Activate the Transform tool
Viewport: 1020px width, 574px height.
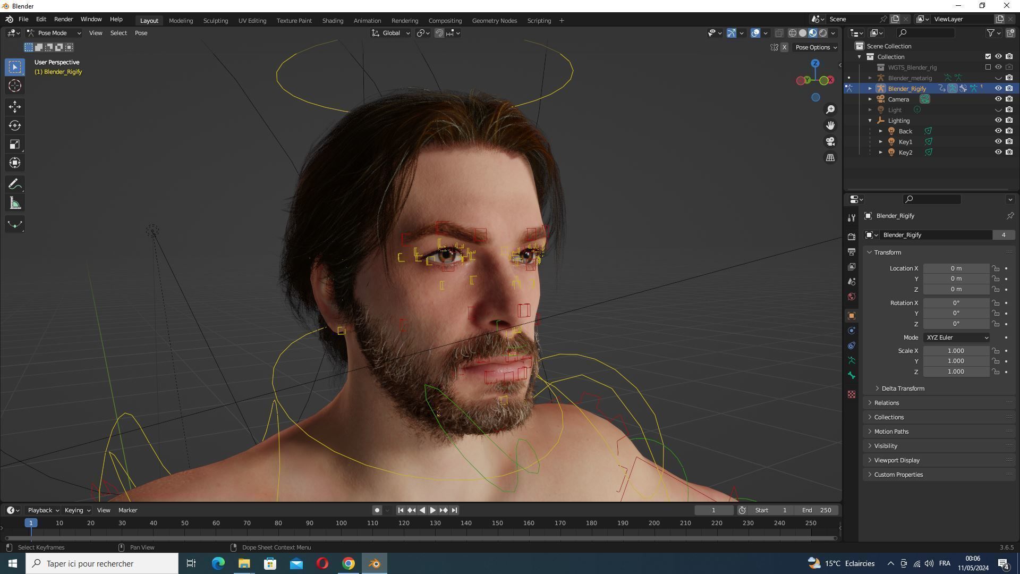click(15, 163)
